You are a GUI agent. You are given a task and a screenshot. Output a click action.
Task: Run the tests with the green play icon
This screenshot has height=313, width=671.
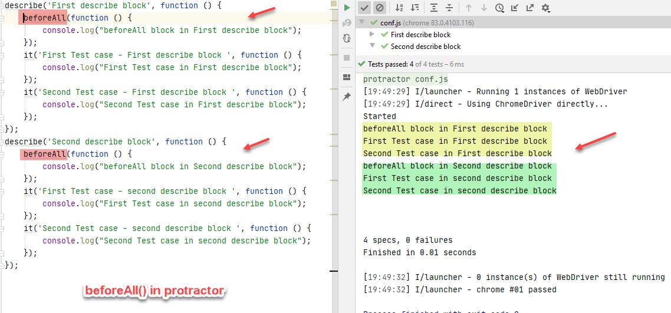[347, 8]
